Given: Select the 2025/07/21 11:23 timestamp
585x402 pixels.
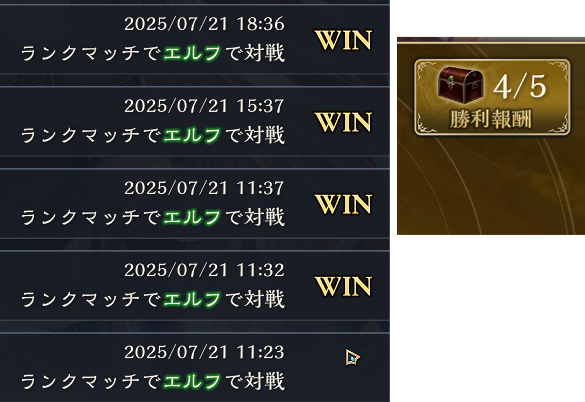Looking at the screenshot, I should [x=204, y=352].
